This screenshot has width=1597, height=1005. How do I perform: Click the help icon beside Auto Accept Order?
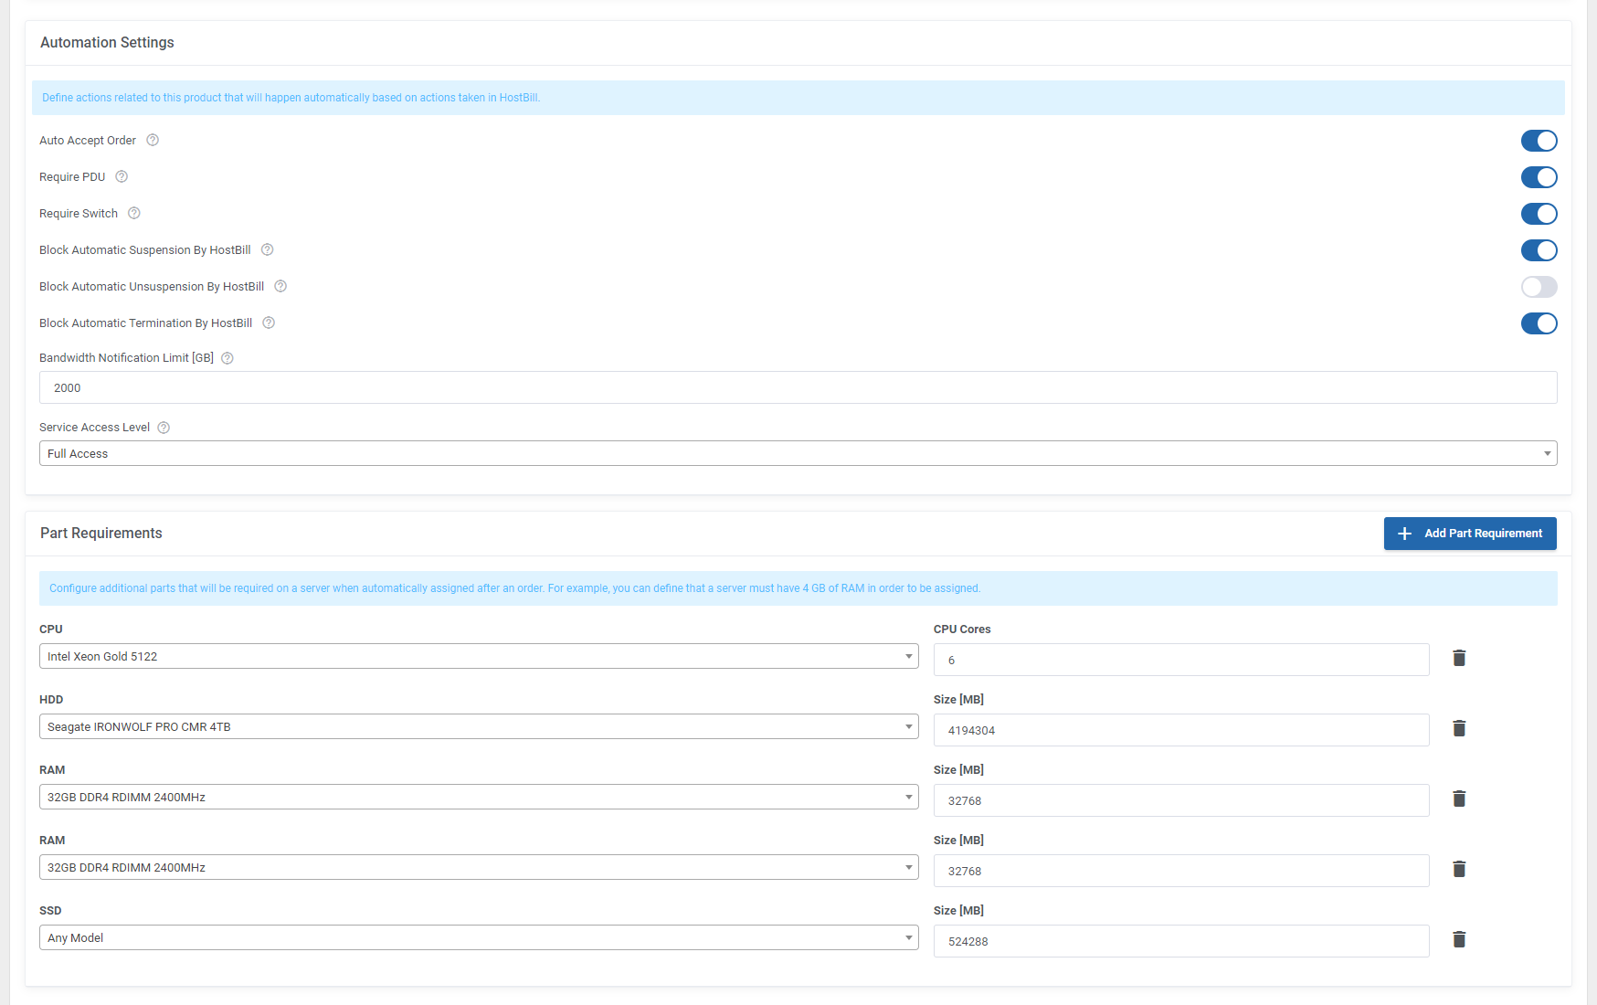coord(152,140)
